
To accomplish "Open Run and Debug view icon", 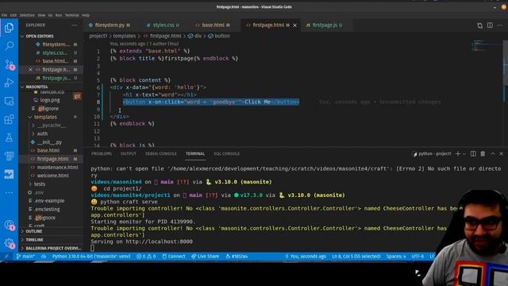I will (x=9, y=83).
